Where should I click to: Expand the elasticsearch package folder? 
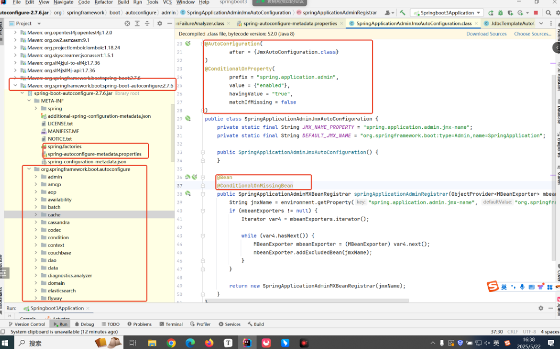[x=36, y=291]
